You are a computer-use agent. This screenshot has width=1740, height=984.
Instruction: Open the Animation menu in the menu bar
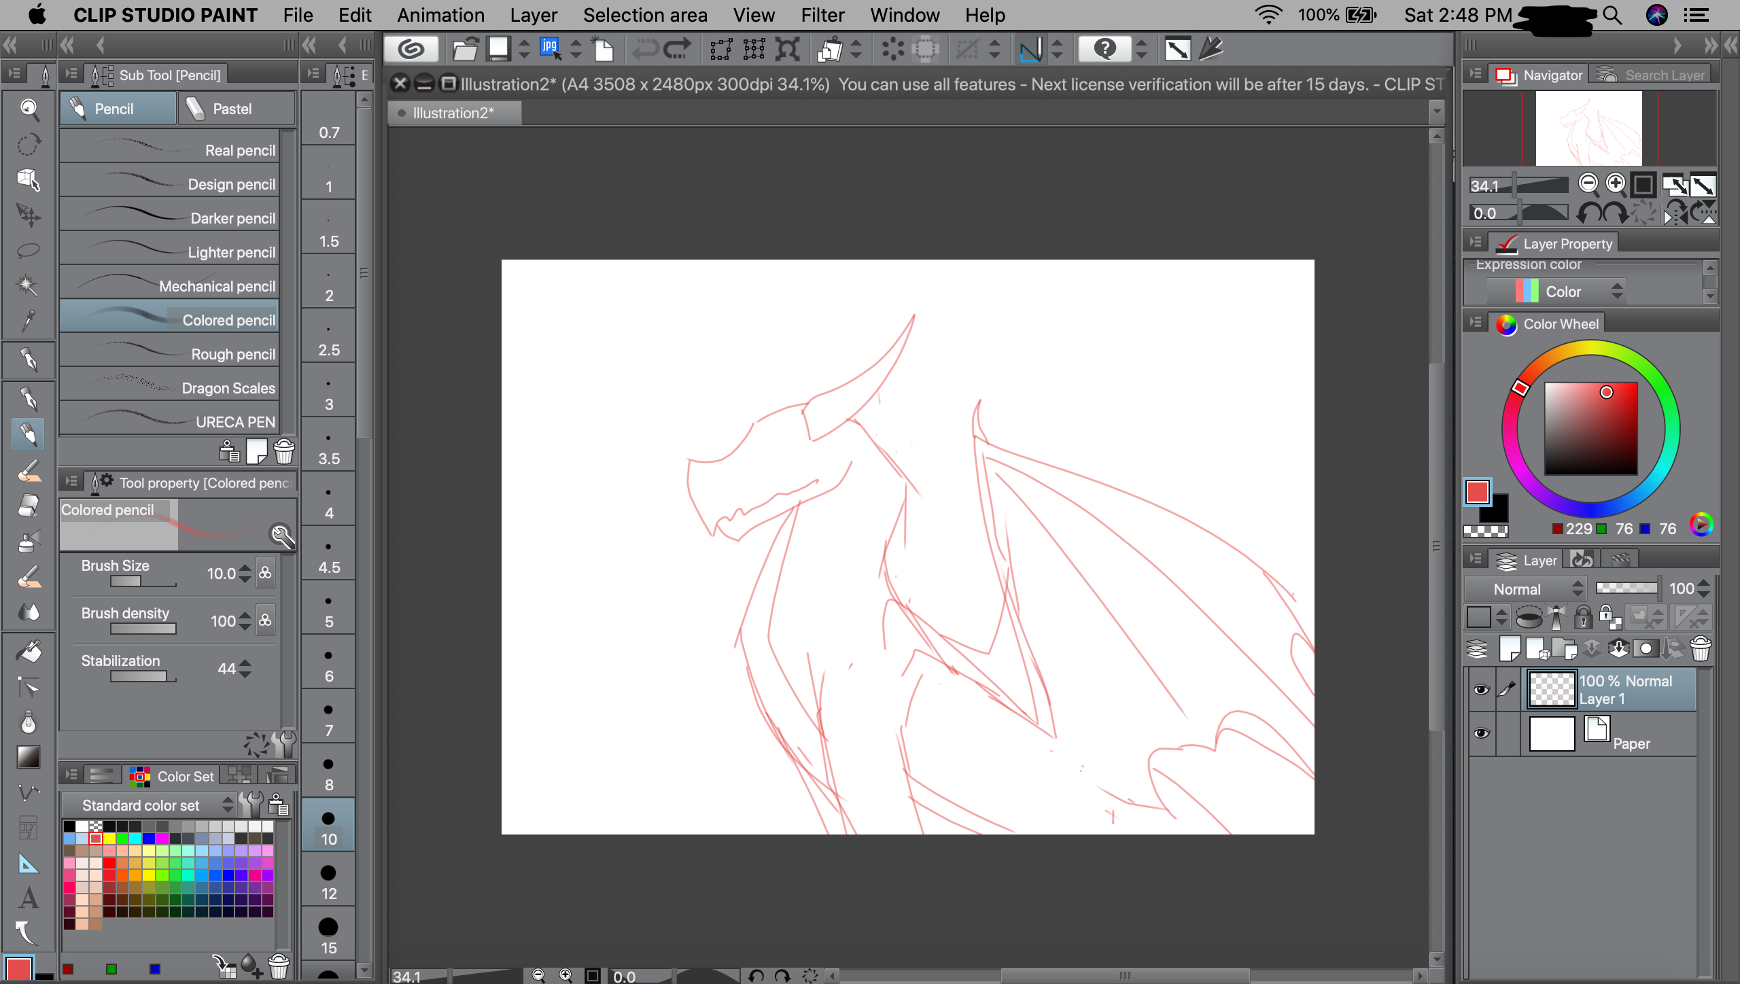[x=440, y=15]
